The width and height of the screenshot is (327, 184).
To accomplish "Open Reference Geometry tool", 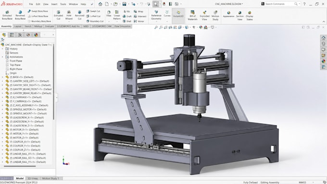I will pos(156,15).
